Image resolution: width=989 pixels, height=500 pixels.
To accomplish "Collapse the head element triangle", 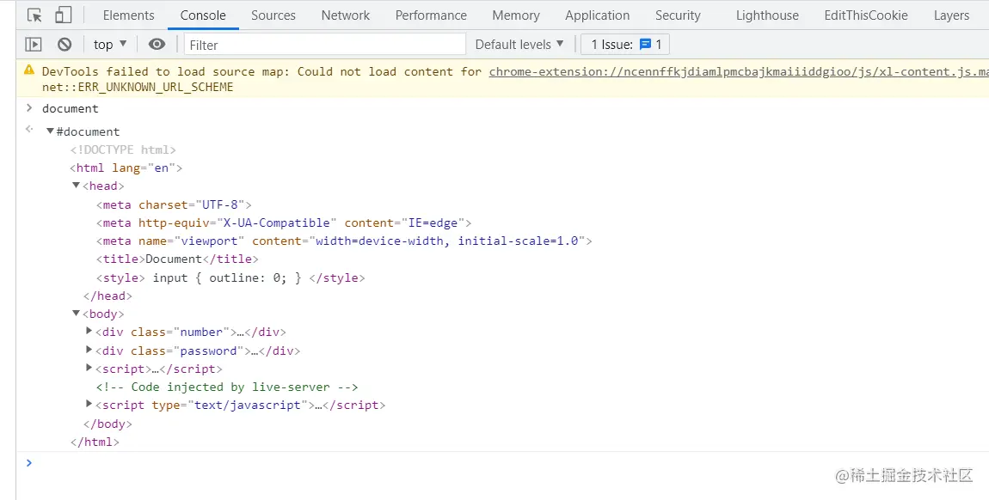I will coord(76,186).
